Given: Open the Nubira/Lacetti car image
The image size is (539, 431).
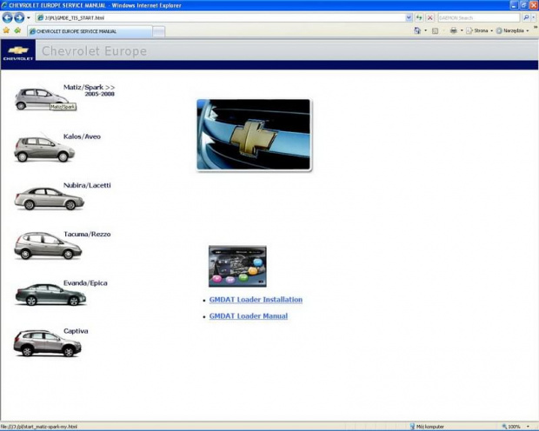Looking at the screenshot, I should [49, 199].
